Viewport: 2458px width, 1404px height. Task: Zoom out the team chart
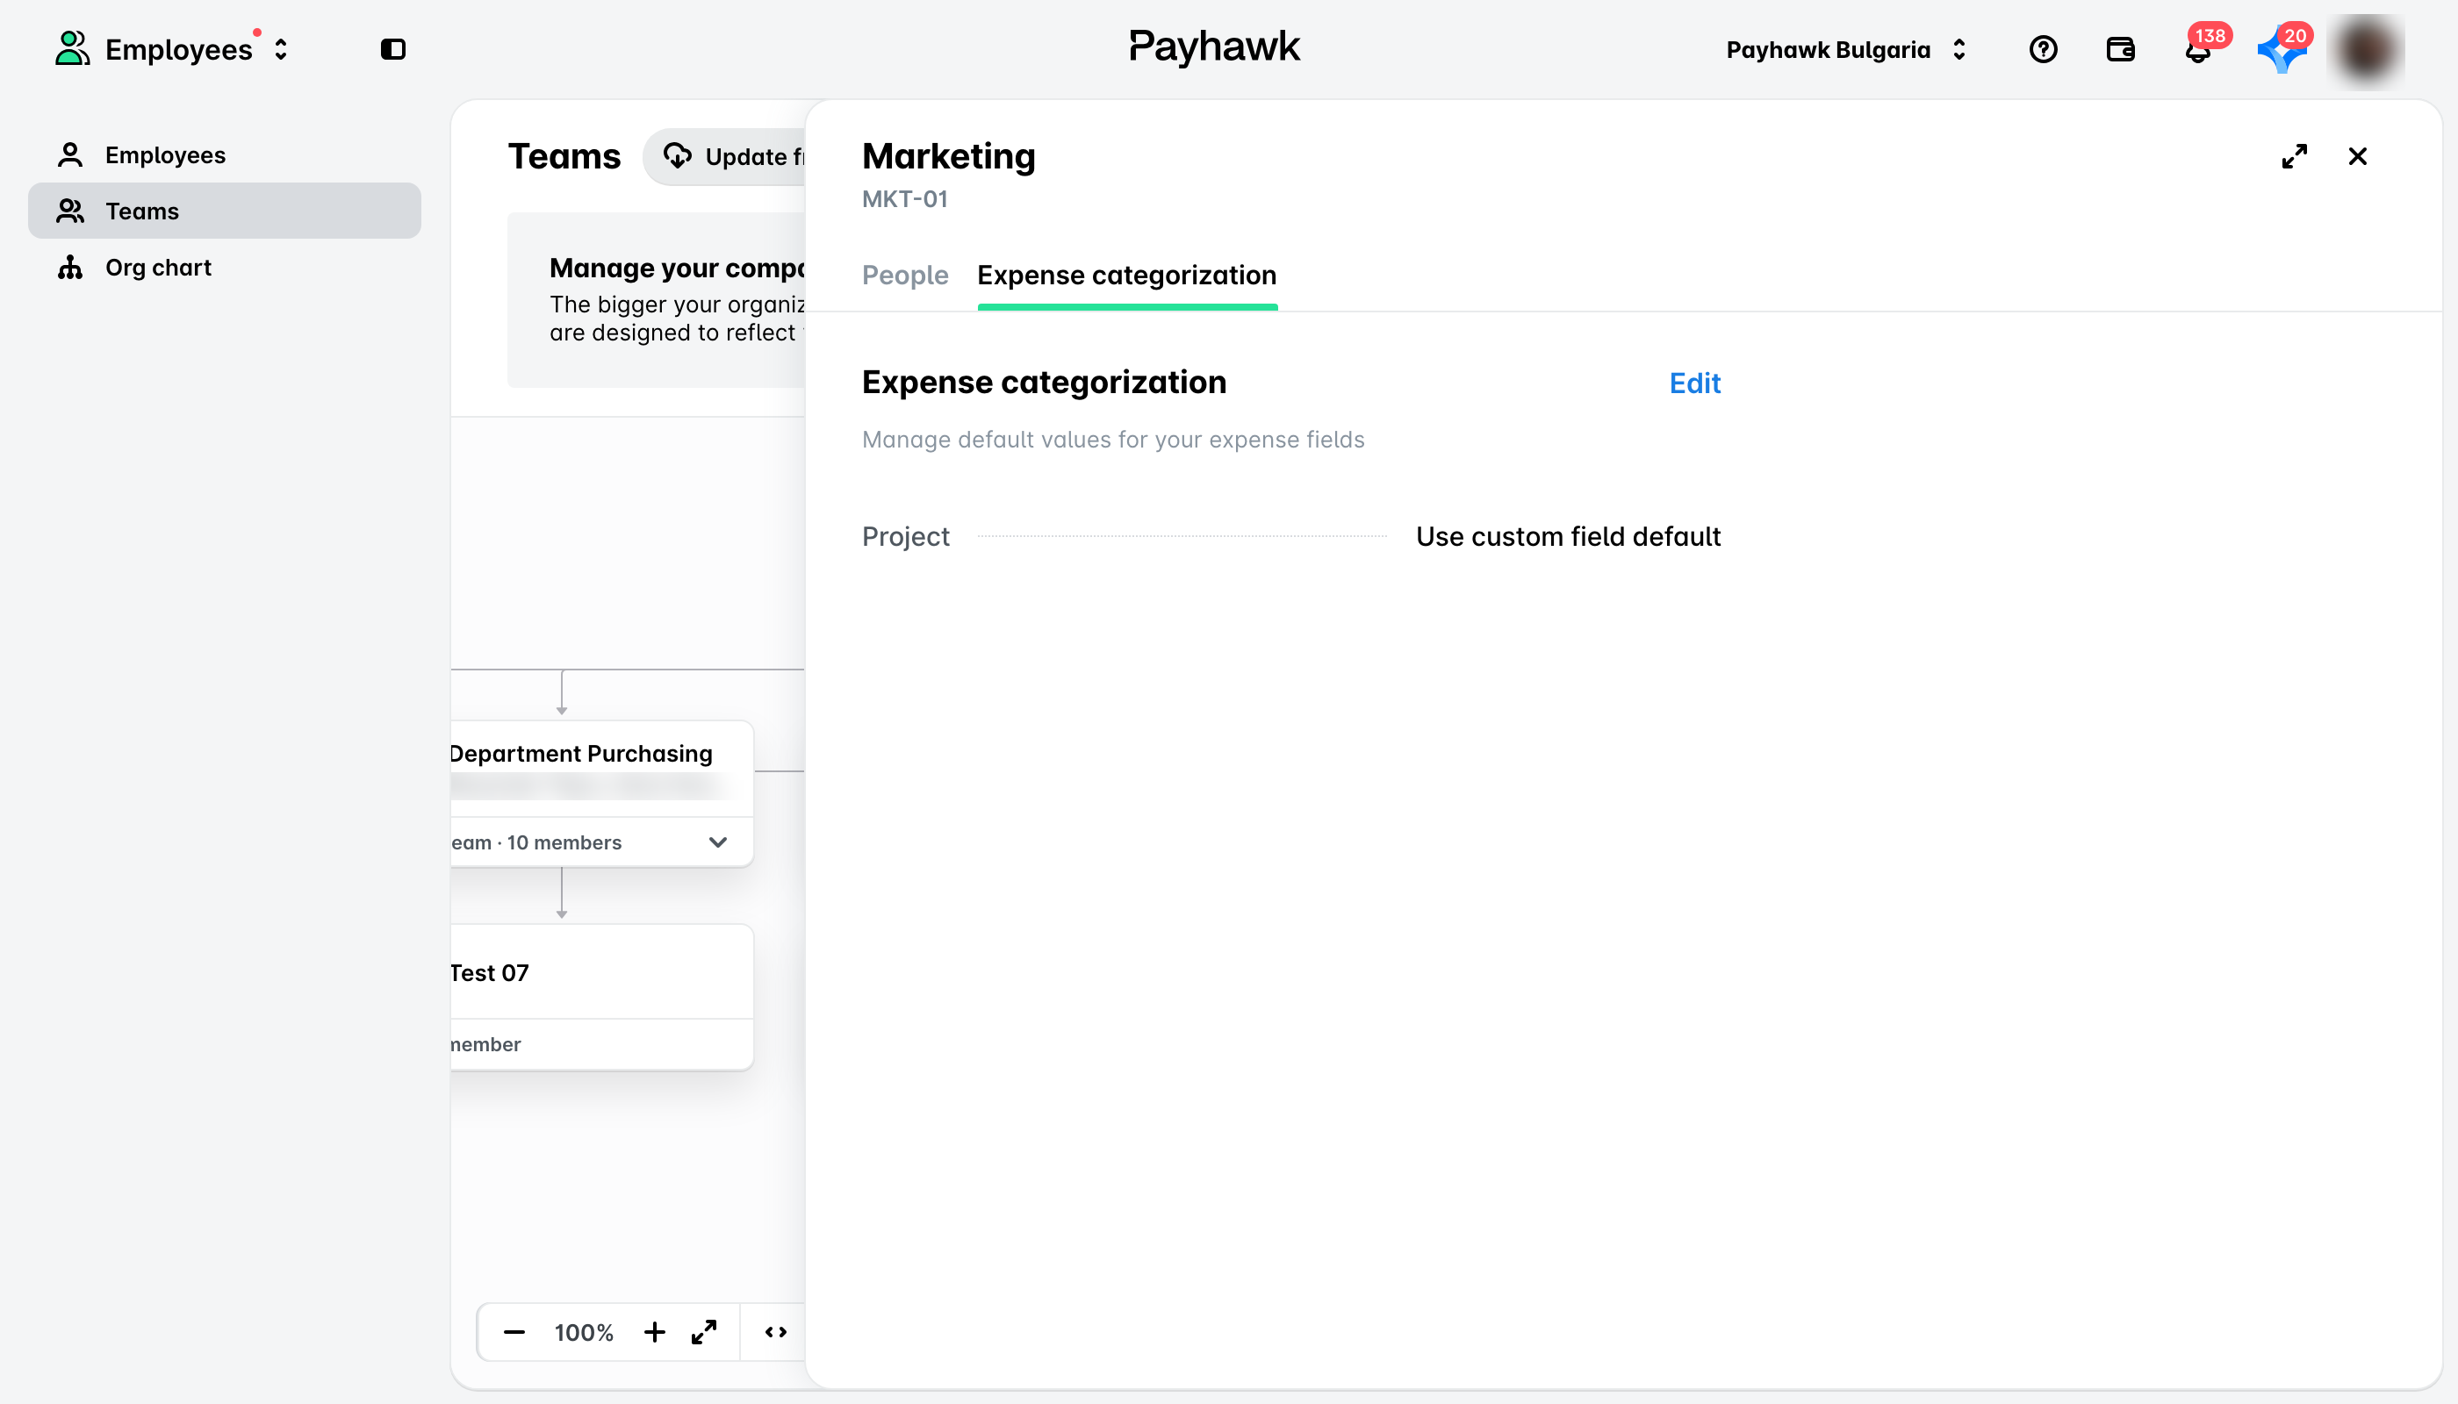coord(514,1332)
